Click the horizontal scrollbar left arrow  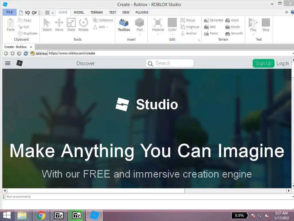pyautogui.click(x=5, y=190)
